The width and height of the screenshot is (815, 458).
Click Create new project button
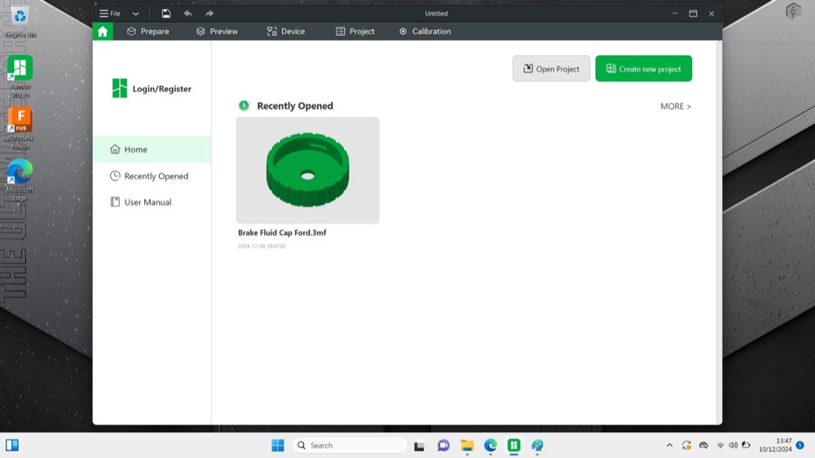point(644,68)
